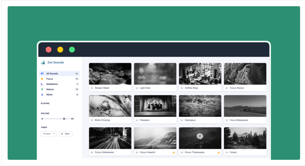305x166 pixels.
Task: Play the Downpour sound
Action: [x=182, y=120]
